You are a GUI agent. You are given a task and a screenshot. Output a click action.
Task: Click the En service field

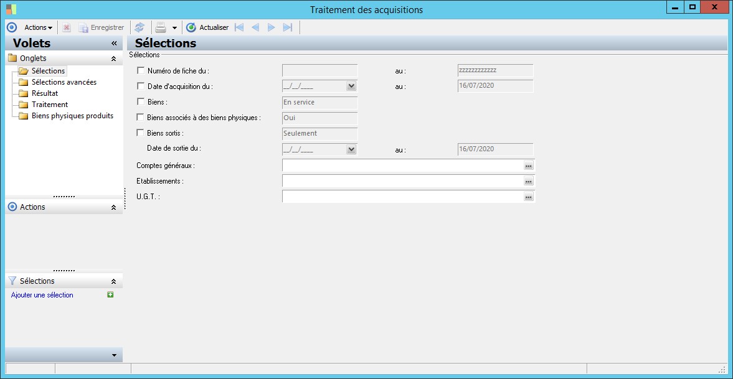click(319, 102)
